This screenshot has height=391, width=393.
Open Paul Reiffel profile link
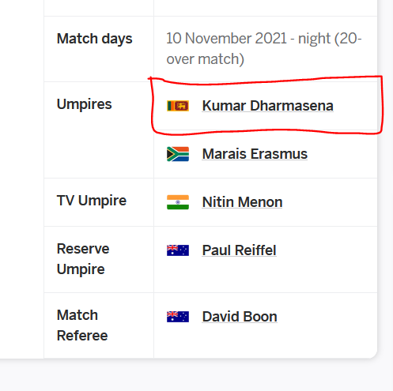coord(239,250)
